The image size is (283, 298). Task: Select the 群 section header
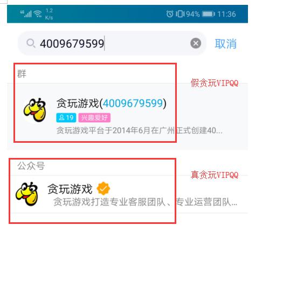tap(22, 74)
